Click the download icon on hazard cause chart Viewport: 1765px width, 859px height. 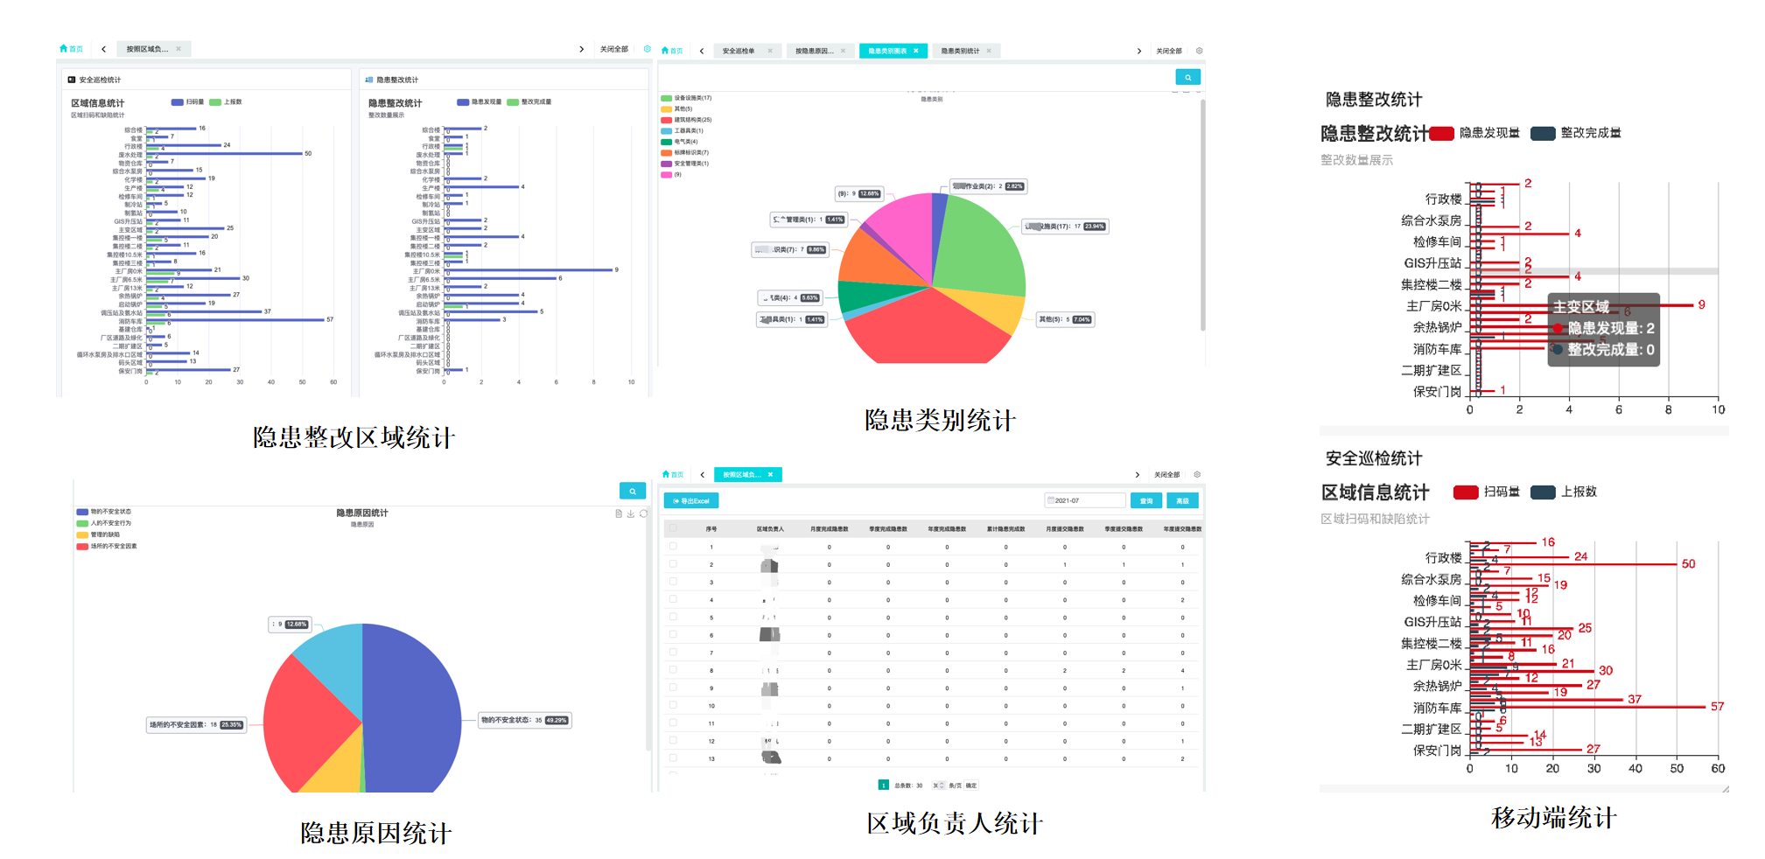(x=631, y=513)
